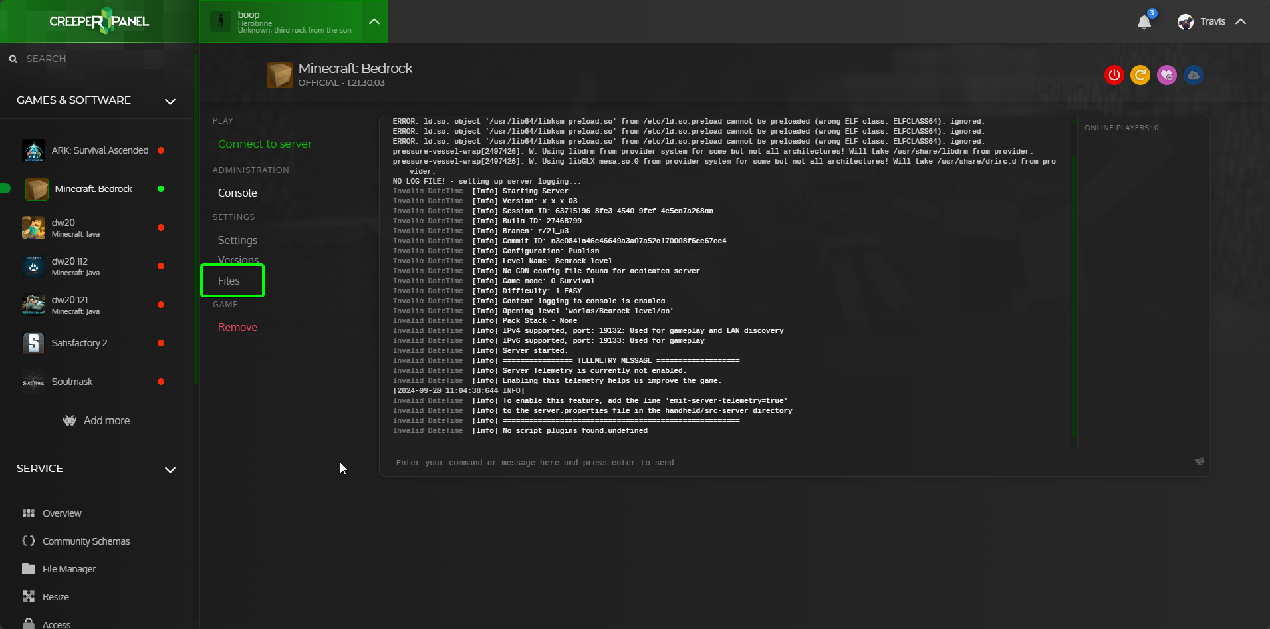Click ARK: Survival Ascended game icon

tap(33, 150)
